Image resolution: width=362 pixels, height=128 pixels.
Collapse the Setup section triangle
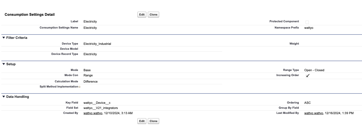click(4, 64)
